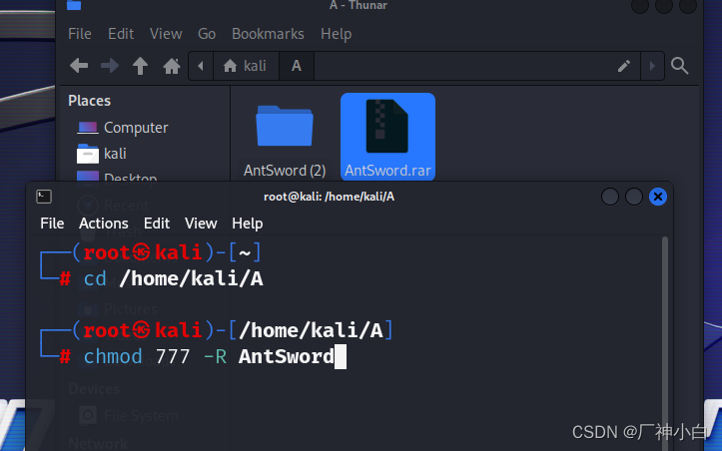
Task: Select the A path bar button
Action: (x=297, y=66)
